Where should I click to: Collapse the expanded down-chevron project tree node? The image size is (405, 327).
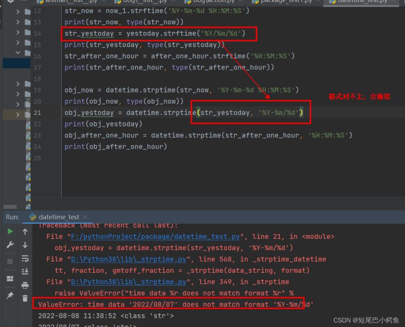18,53
